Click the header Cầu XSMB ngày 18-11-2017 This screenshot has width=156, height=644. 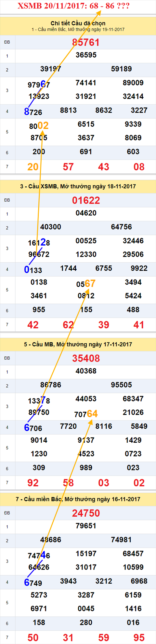pyautogui.click(x=78, y=186)
